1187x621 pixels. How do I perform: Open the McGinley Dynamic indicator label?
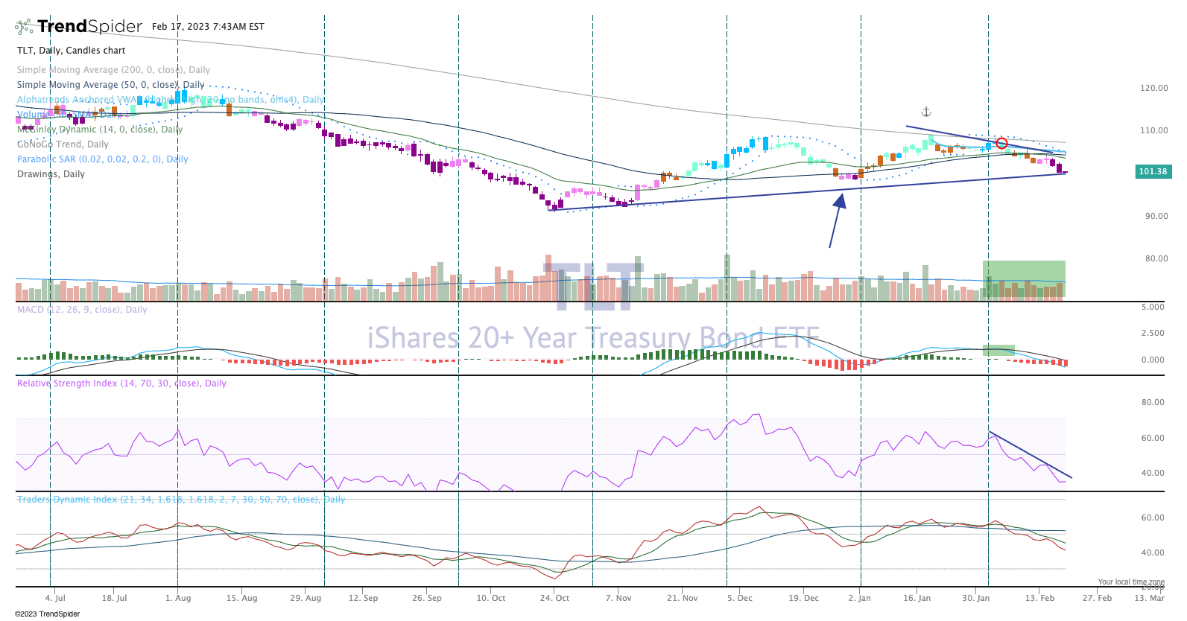99,130
